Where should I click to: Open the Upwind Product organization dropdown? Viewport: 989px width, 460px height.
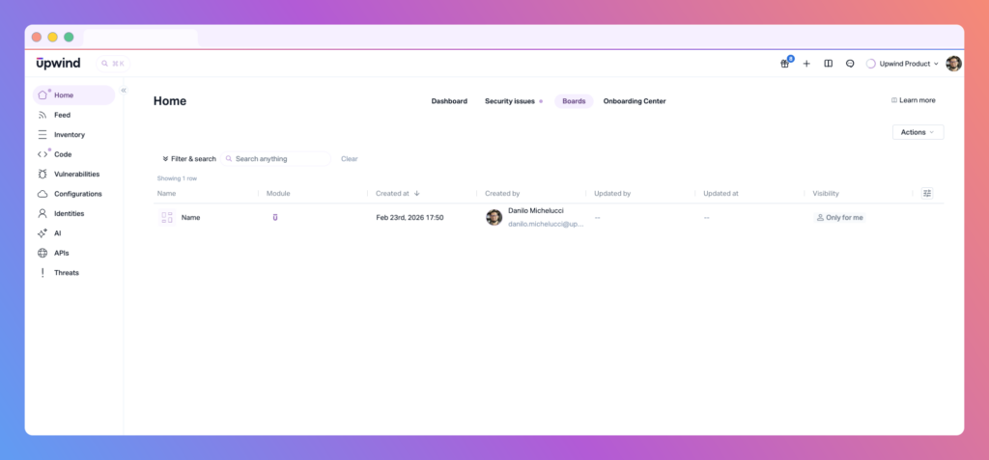pyautogui.click(x=903, y=64)
